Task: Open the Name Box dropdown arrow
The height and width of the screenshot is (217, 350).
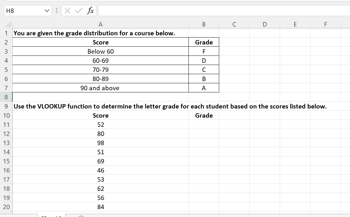Action: [x=46, y=10]
